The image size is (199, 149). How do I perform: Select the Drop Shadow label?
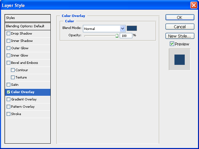point(22,34)
